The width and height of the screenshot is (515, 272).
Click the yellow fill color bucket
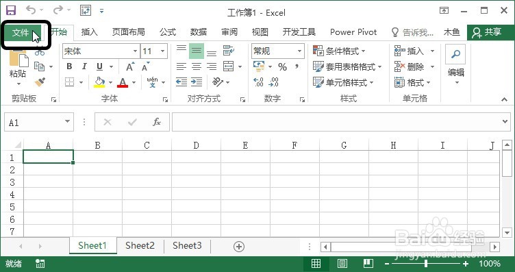[x=99, y=82]
